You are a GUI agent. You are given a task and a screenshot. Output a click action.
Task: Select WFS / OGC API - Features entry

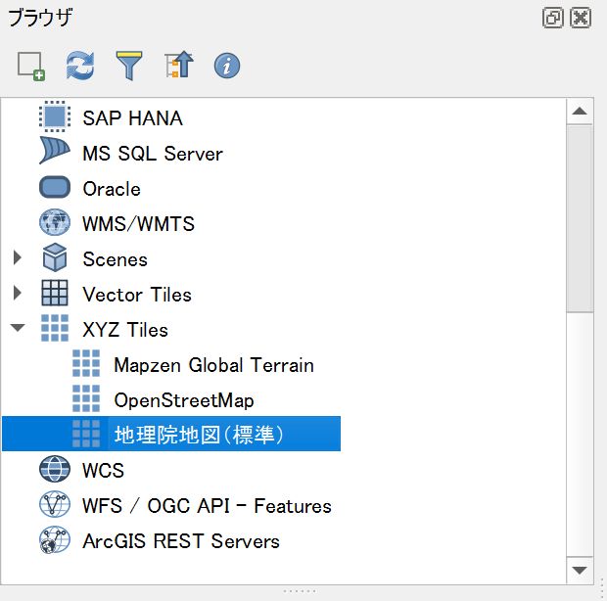coord(207,506)
